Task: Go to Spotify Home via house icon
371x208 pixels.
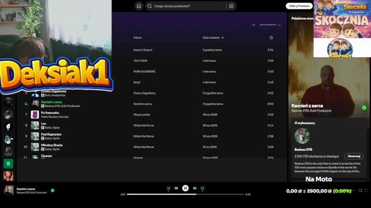Action: point(139,6)
